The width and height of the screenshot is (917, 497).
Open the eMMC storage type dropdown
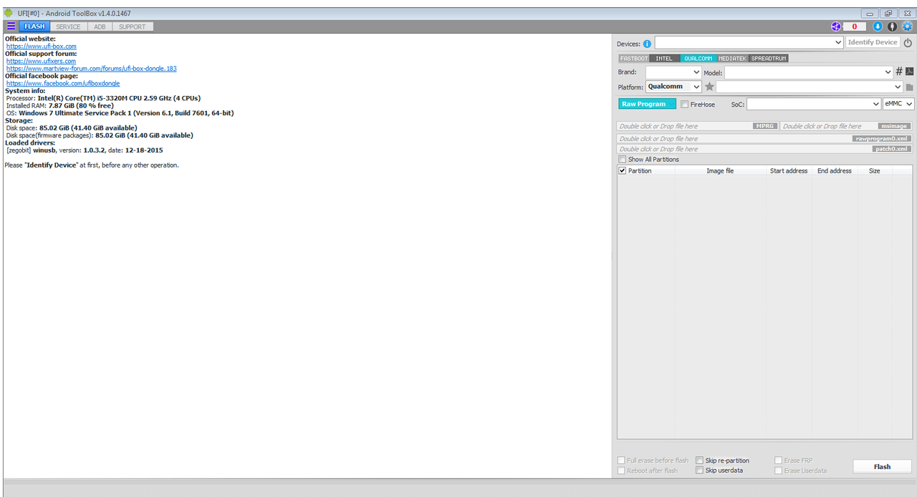click(x=898, y=104)
